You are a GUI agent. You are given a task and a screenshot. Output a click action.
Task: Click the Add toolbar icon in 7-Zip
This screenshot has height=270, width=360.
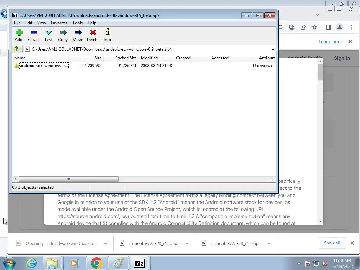pos(19,35)
